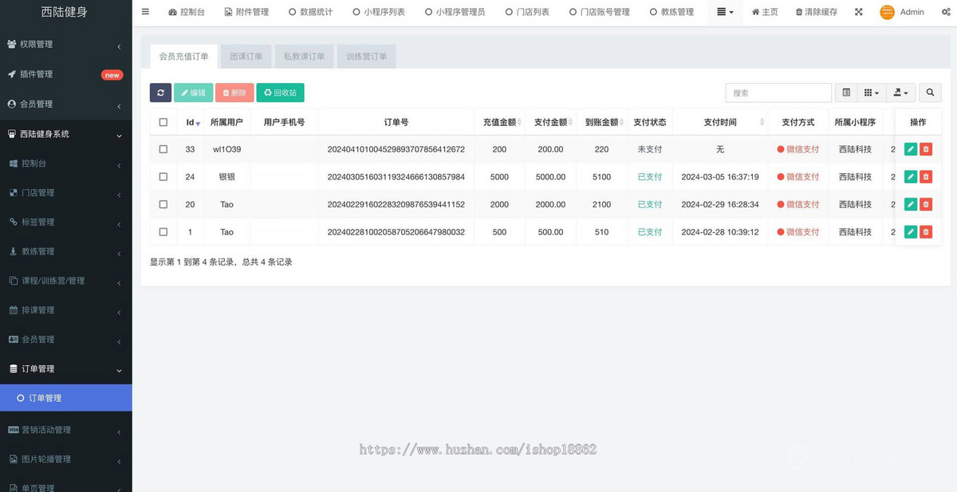This screenshot has height=492, width=957.
Task: Open the export options dropdown
Action: pyautogui.click(x=900, y=92)
